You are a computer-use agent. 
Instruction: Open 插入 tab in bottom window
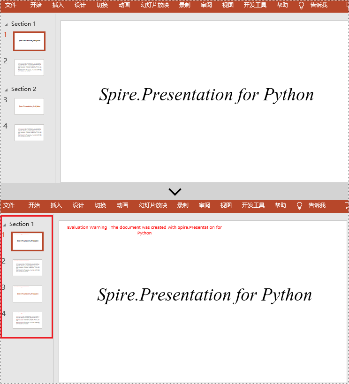pos(56,205)
